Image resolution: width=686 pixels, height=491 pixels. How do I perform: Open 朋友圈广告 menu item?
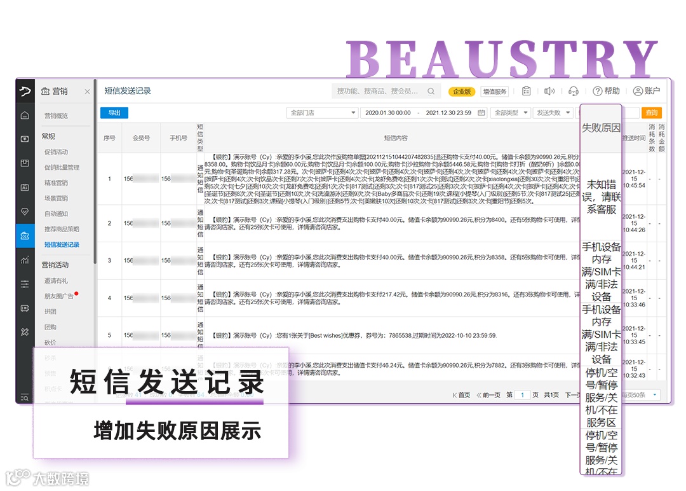(x=59, y=296)
